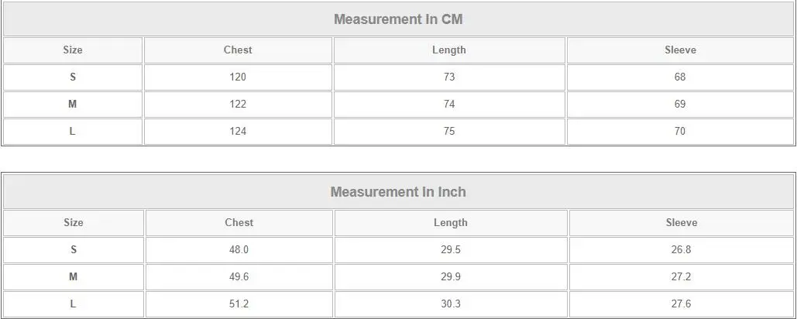This screenshot has width=797, height=319.
Task: Click size S row label in CM table
Action: (73, 77)
